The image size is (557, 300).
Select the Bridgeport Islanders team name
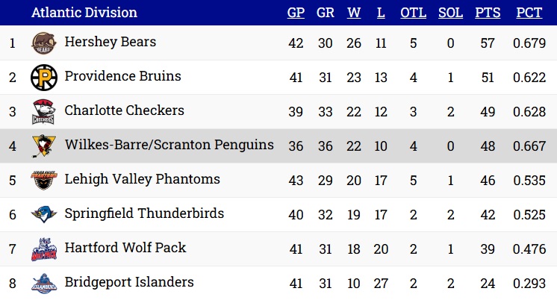tap(129, 282)
